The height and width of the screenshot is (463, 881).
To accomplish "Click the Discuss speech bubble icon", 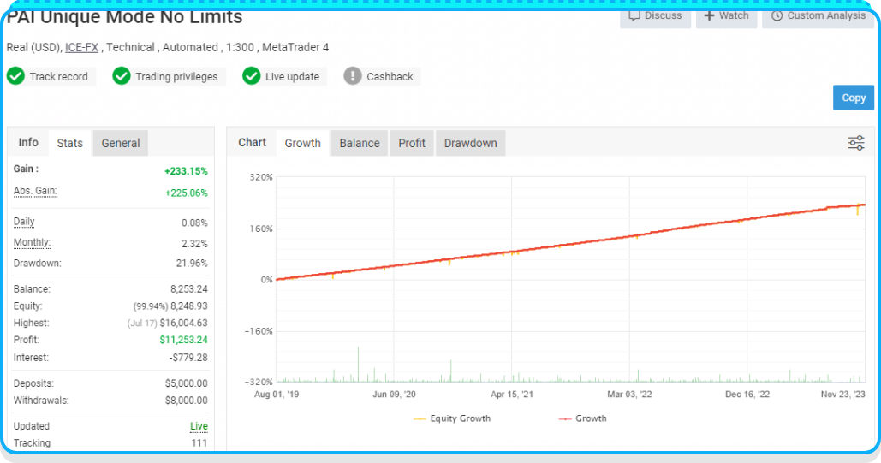I will point(634,15).
